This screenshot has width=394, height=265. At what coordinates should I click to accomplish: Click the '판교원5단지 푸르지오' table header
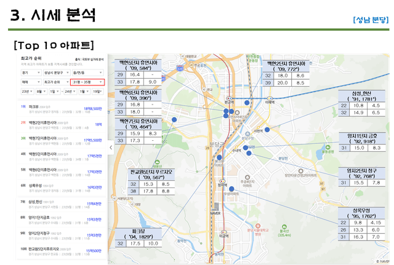coord(151,175)
